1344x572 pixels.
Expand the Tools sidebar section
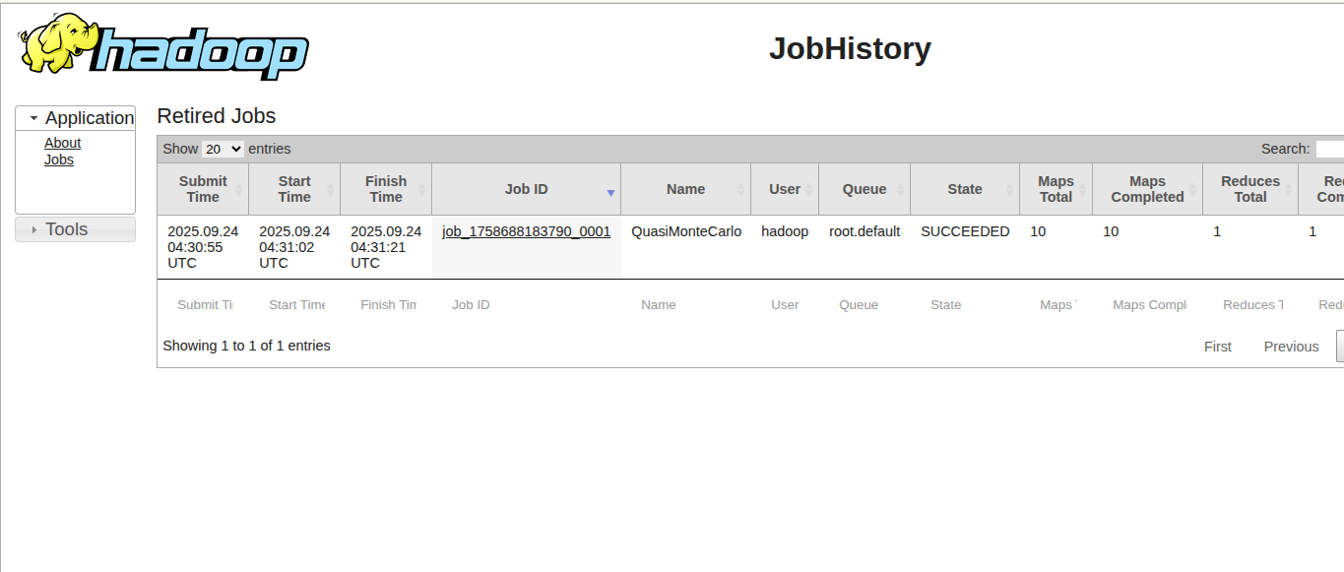[x=34, y=229]
